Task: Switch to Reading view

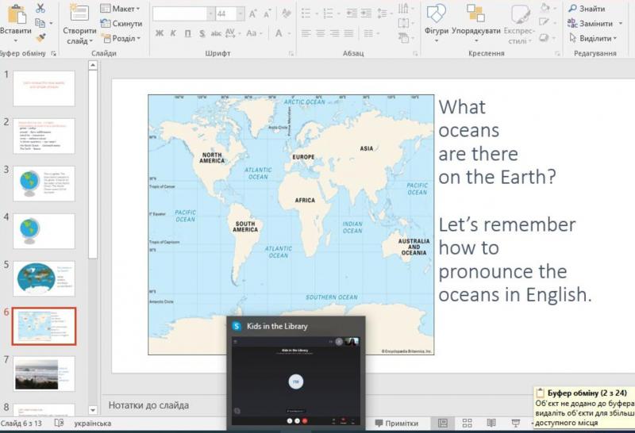Action: tap(491, 423)
